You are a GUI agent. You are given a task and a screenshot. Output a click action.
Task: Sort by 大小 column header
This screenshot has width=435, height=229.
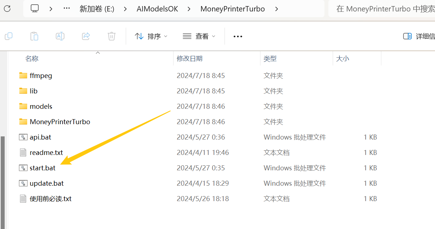[343, 59]
